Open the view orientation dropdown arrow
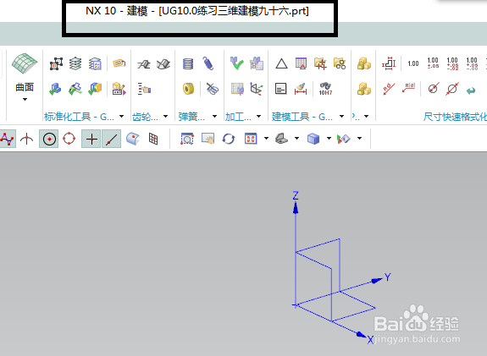This screenshot has width=487, height=356. click(296, 138)
